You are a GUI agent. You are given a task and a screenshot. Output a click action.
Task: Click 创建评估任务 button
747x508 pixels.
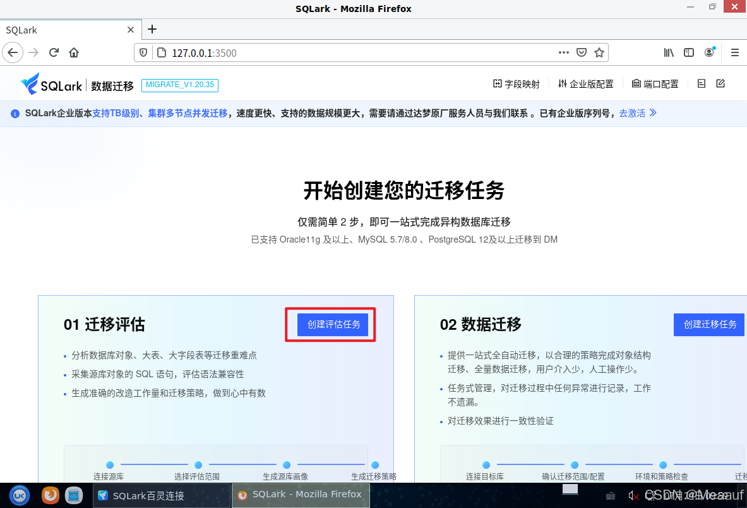click(333, 325)
